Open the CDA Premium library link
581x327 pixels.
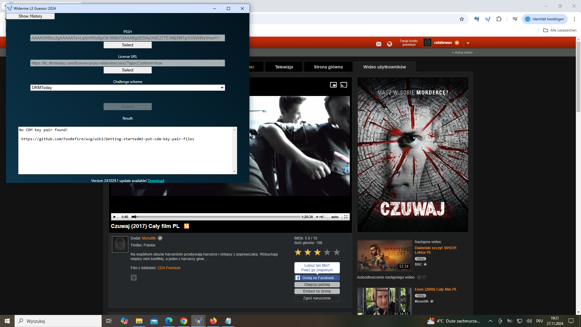click(x=169, y=268)
